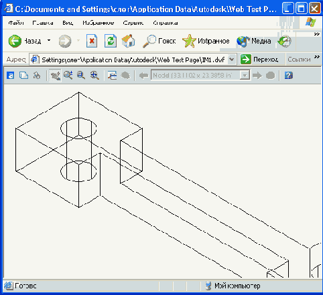Click the Print drawing icon in viewer toolbar
The image size is (323, 295).
coord(37,76)
